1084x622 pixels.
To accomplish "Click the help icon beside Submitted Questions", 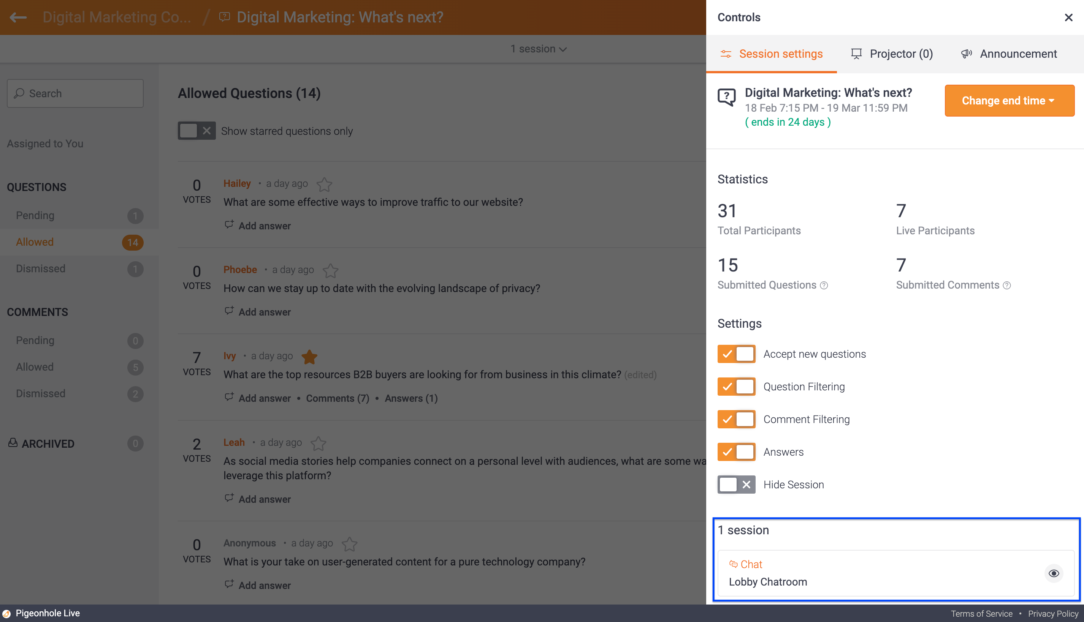I will (x=824, y=286).
